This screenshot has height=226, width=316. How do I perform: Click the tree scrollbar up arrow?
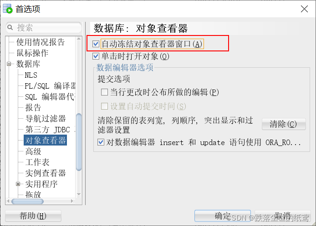(x=79, y=39)
